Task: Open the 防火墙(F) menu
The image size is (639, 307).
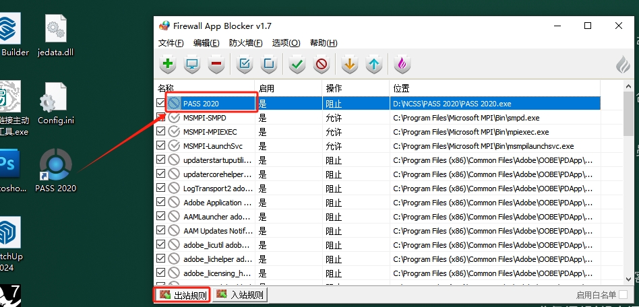Action: coord(246,43)
